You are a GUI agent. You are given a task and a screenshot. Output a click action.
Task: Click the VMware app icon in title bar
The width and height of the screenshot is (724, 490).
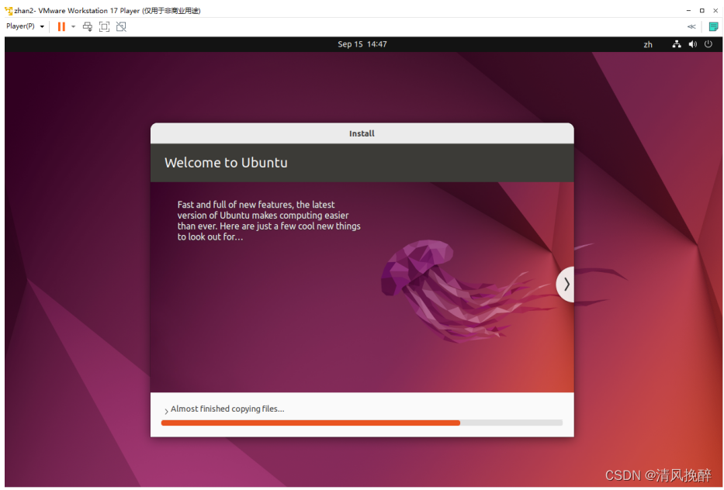point(9,11)
